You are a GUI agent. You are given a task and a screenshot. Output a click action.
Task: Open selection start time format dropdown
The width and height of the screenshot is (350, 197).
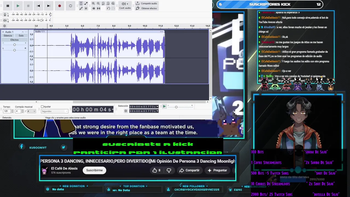pyautogui.click(x=157, y=107)
